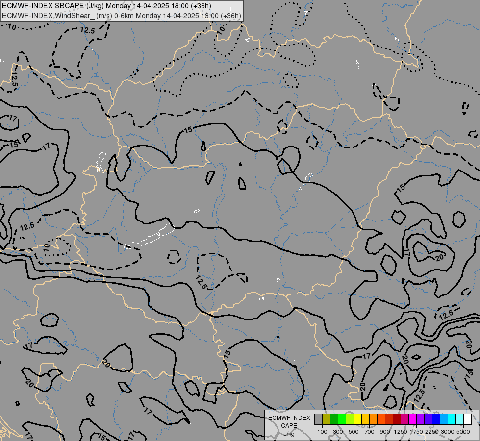Select the magenta legend swatch
The height and width of the screenshot is (441, 480).
coord(413,419)
